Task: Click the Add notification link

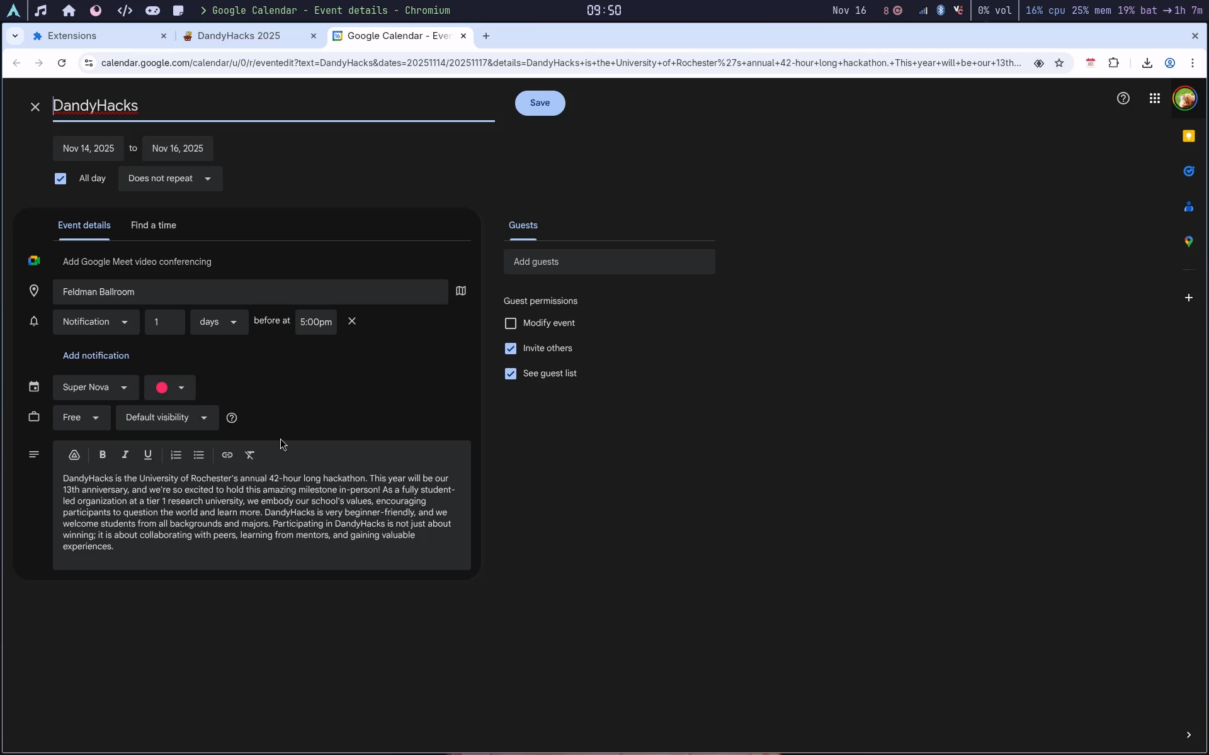Action: (x=96, y=355)
